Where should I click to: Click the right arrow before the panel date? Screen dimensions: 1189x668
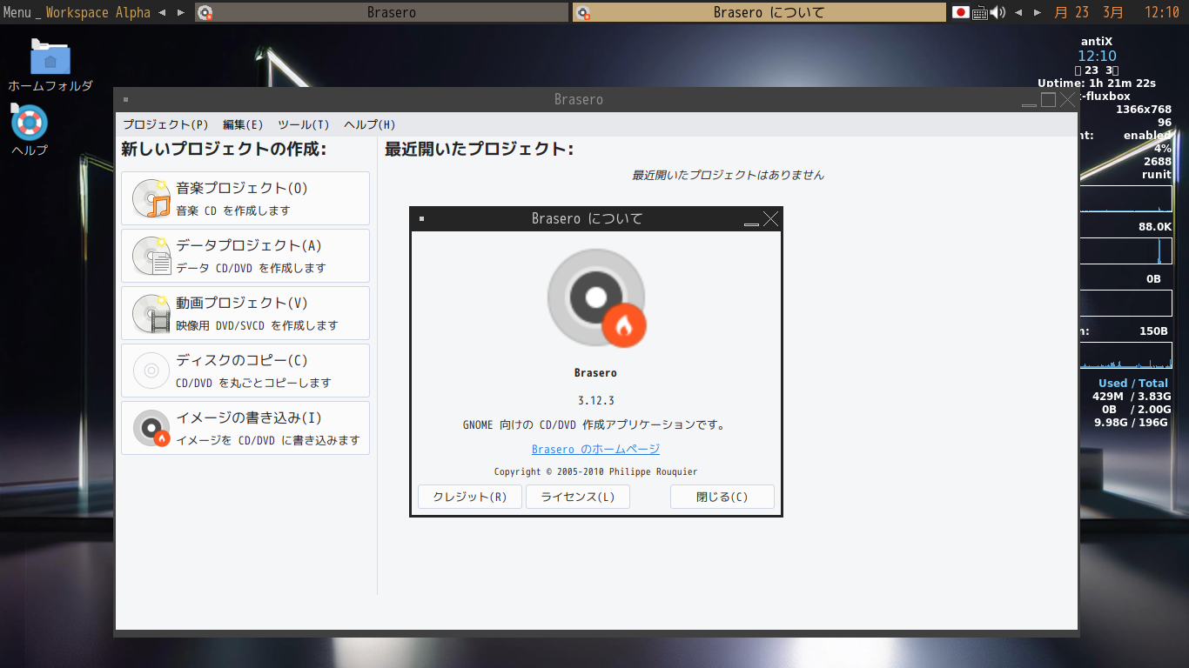pos(1037,12)
